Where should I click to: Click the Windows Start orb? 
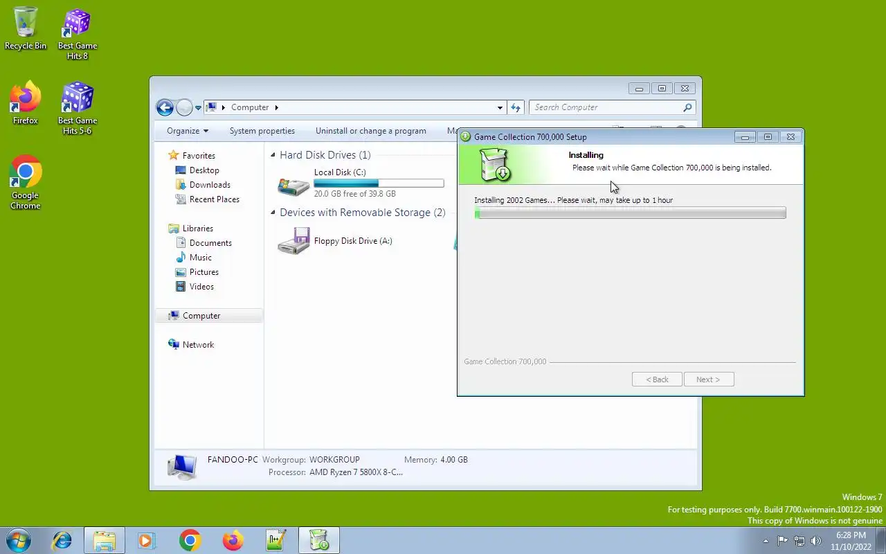(x=18, y=540)
